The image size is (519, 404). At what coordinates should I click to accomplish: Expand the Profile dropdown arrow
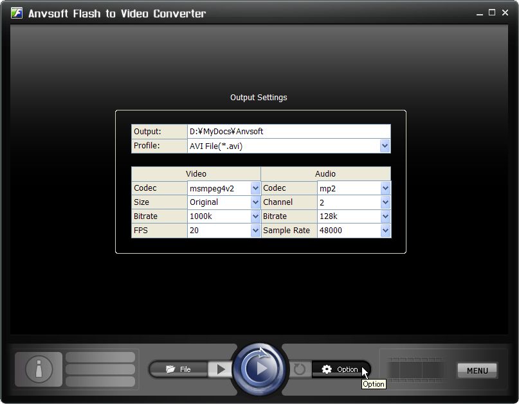385,146
